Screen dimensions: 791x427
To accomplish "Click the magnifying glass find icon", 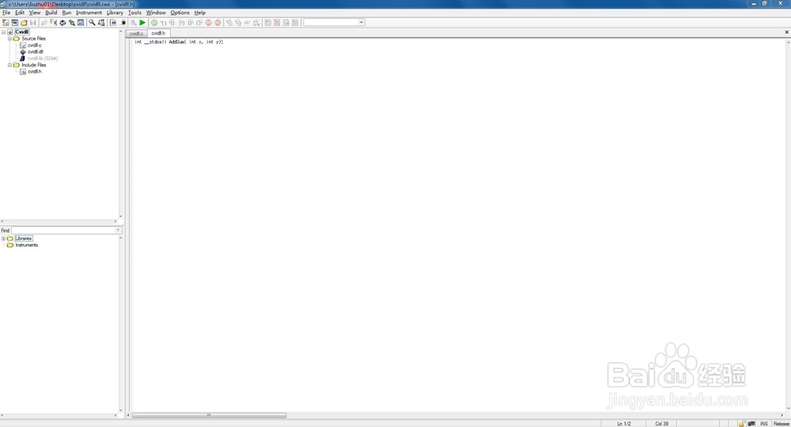I will point(92,23).
